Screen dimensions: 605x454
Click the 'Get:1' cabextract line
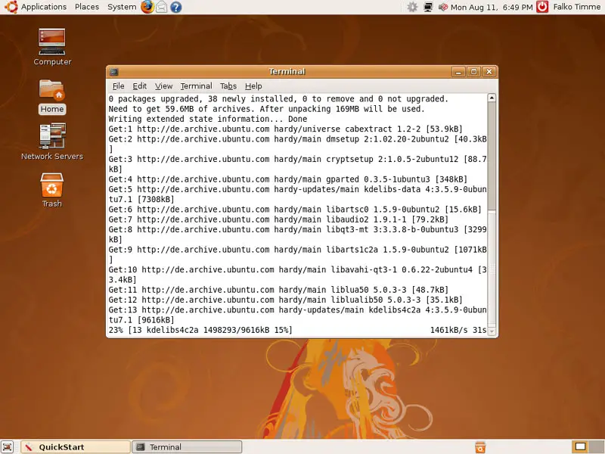285,129
